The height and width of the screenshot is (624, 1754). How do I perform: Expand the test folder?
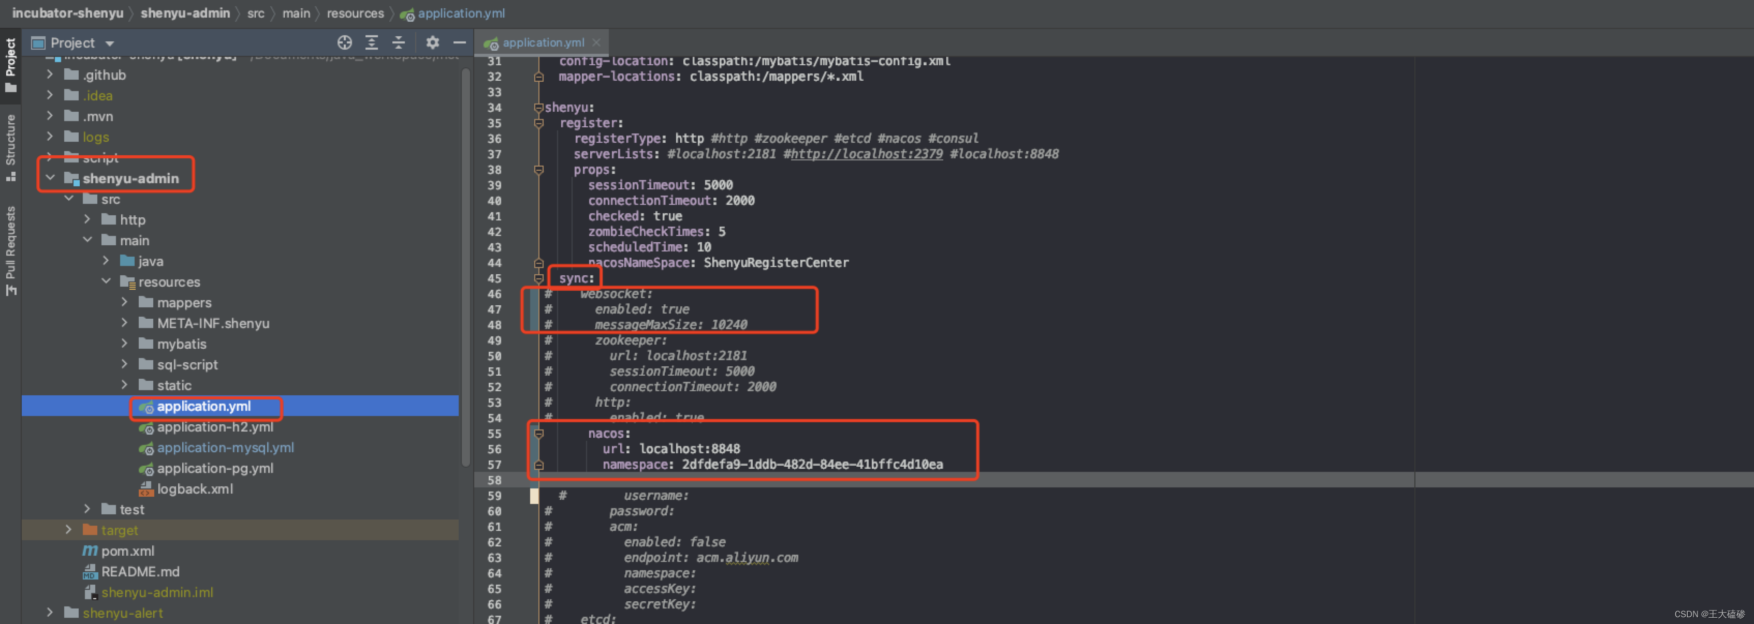point(87,509)
